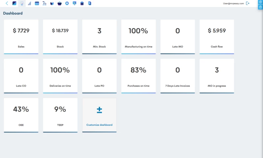Open the Stock $ 18.739 tile

click(60, 37)
